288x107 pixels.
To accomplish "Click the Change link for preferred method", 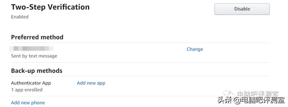I will pyautogui.click(x=195, y=49).
